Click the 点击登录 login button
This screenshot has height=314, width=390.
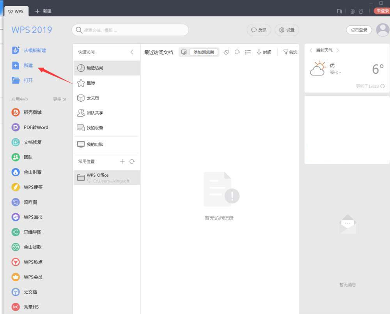point(359,30)
